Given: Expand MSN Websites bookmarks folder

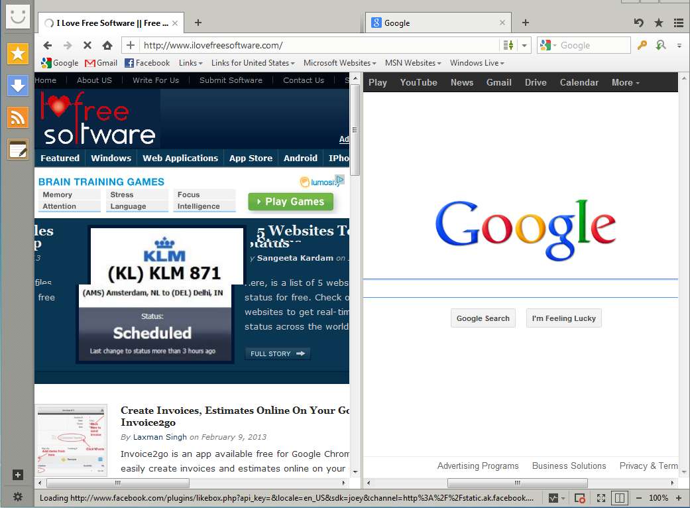Looking at the screenshot, I should point(413,63).
